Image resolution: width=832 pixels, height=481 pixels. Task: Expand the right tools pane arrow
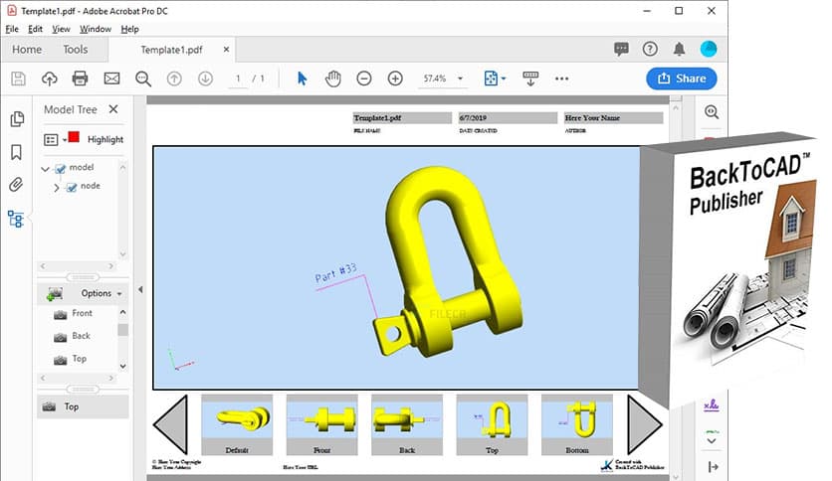714,467
